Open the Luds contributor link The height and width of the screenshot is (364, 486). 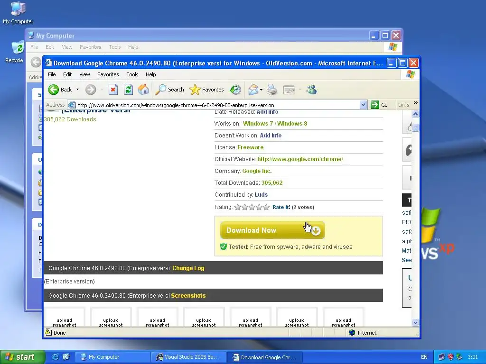pyautogui.click(x=261, y=195)
